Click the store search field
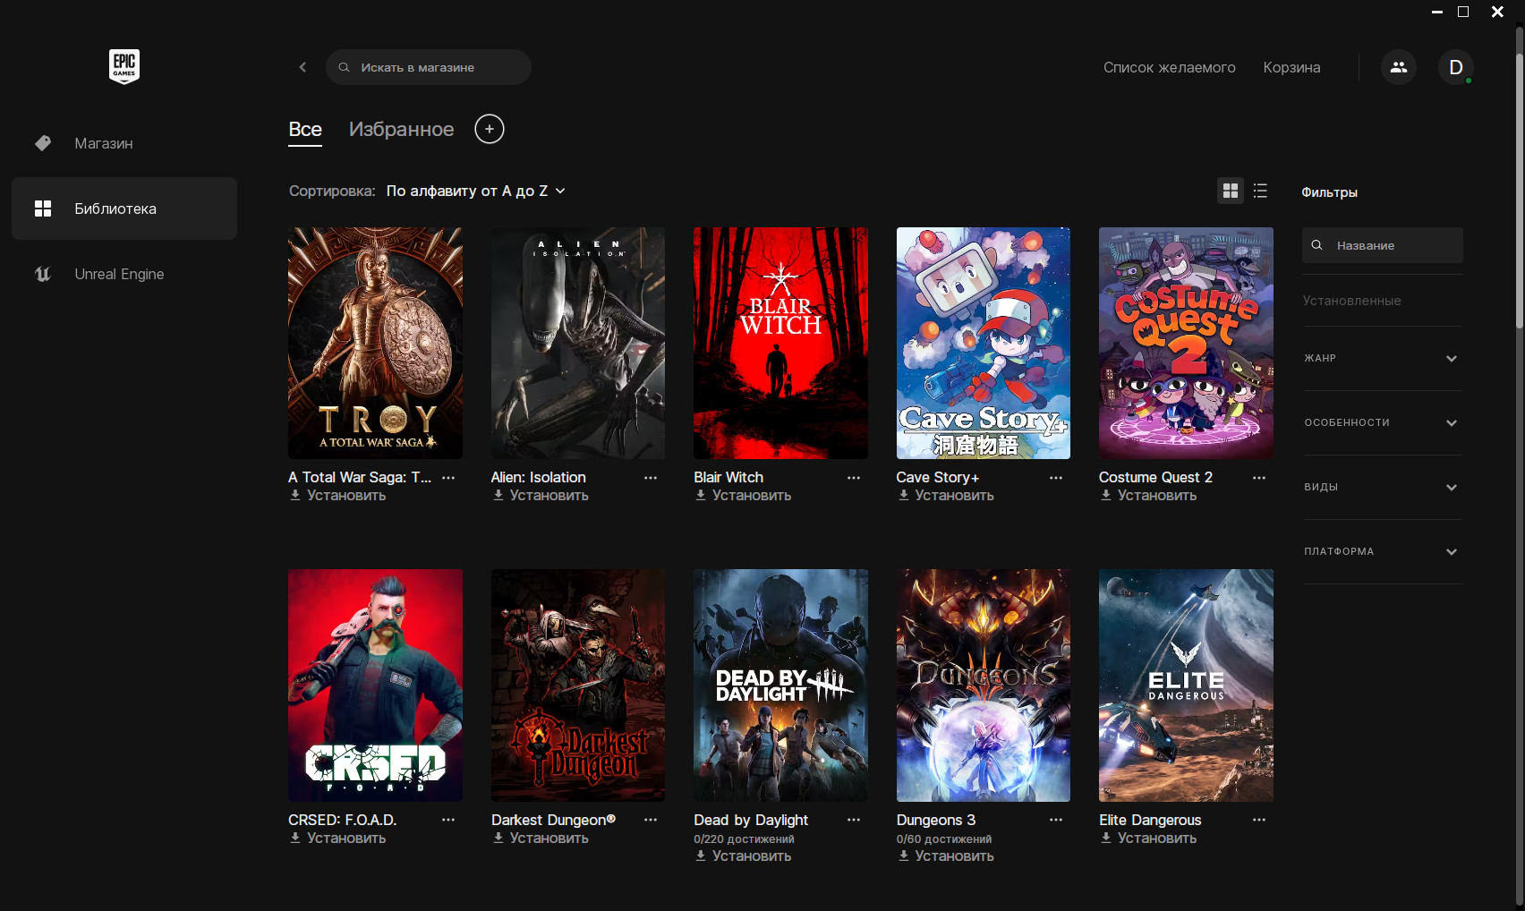Image resolution: width=1525 pixels, height=911 pixels. click(429, 67)
